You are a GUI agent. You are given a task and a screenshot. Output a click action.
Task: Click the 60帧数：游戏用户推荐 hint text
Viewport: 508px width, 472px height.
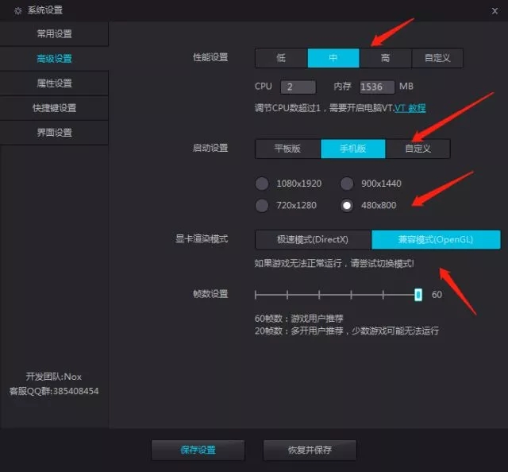(x=298, y=319)
